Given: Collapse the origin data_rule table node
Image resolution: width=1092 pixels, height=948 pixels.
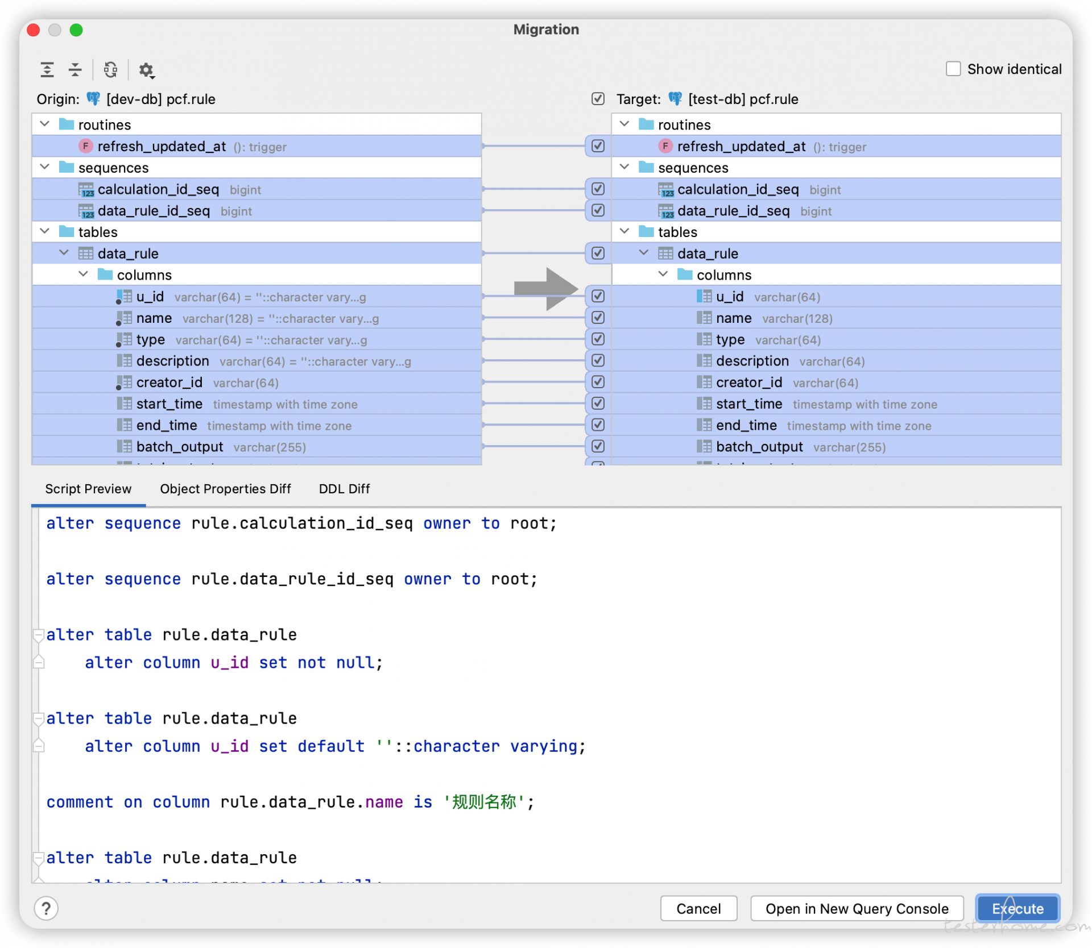Looking at the screenshot, I should click(x=64, y=253).
